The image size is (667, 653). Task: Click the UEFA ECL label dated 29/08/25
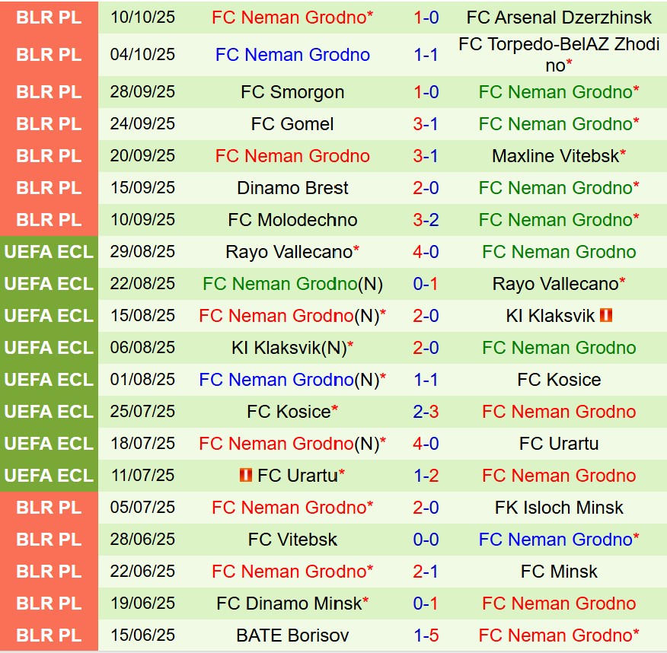[49, 252]
